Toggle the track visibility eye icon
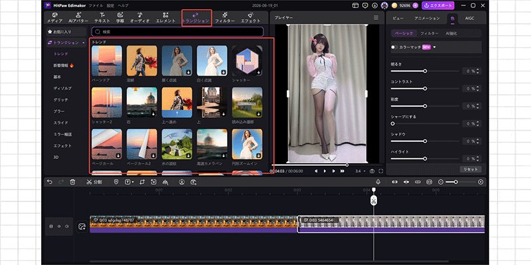This screenshot has width=531, height=265. pyautogui.click(x=59, y=227)
